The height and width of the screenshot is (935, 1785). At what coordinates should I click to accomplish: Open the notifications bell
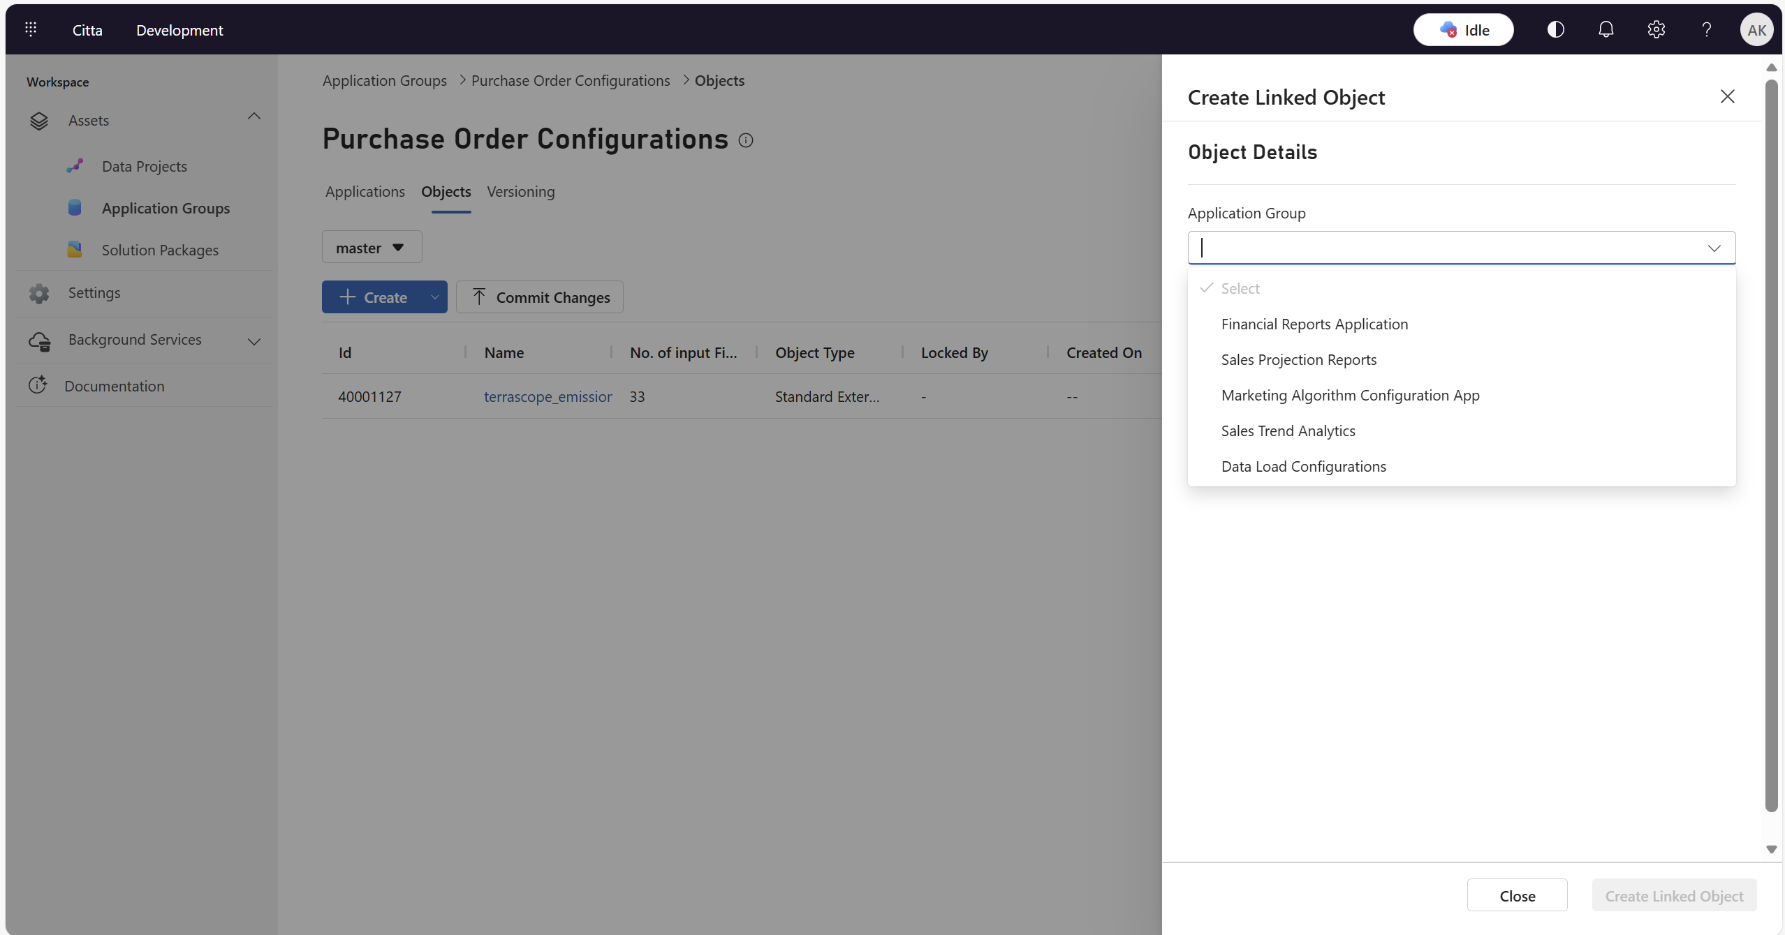coord(1606,29)
